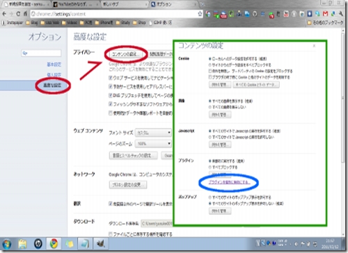The width and height of the screenshot is (348, 253).
Task: Uncheck the DNS プリフェッチ checkbox
Action: point(111,95)
